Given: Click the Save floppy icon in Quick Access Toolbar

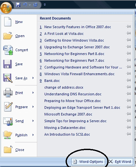Looking at the screenshot, I should [x=18, y=5].
